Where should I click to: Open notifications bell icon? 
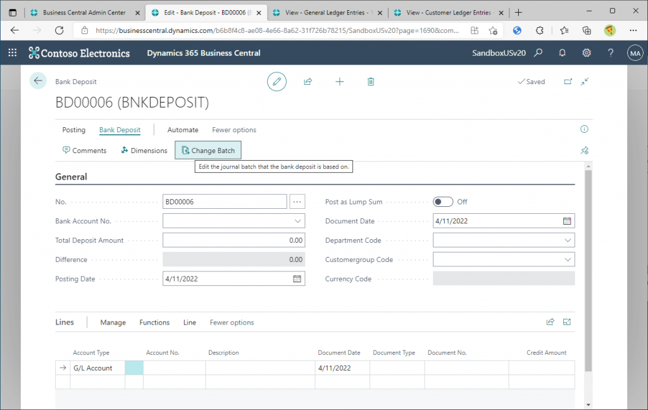tap(562, 53)
